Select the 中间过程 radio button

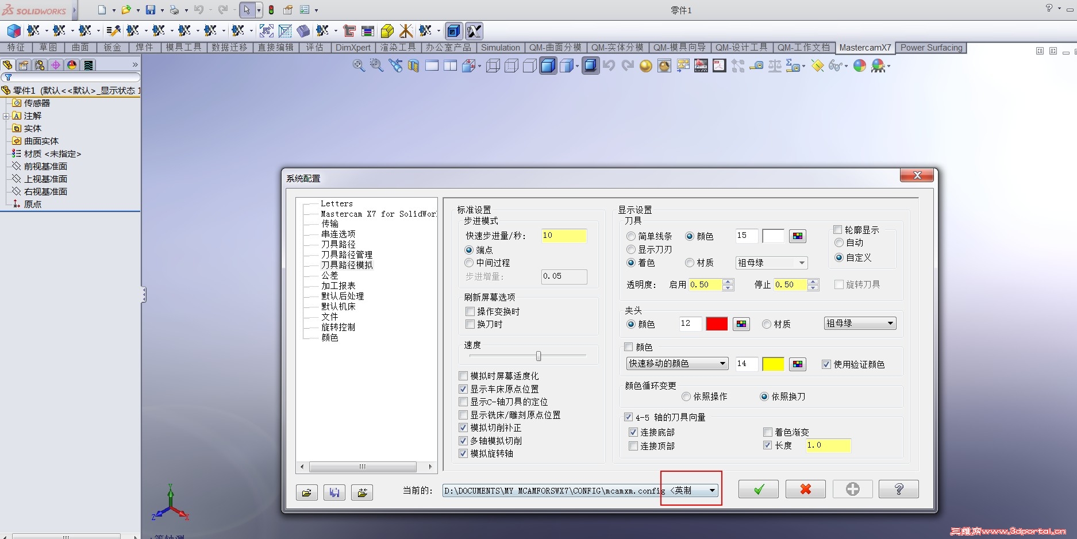(469, 263)
